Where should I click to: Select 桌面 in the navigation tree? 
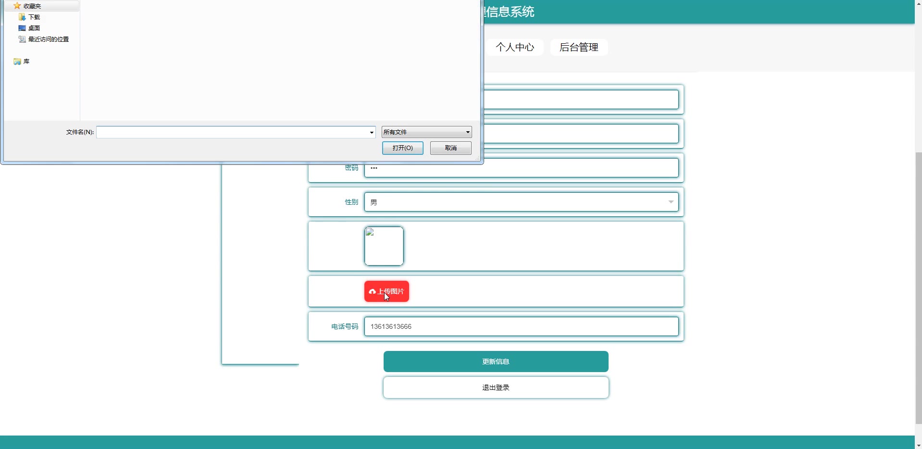pos(34,28)
